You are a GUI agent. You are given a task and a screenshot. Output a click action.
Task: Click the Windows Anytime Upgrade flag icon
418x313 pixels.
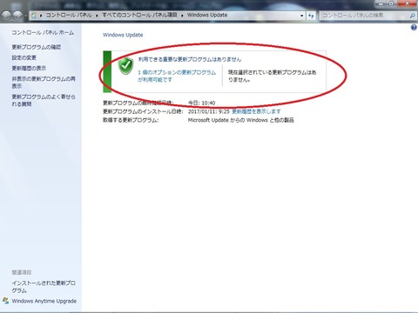click(x=5, y=301)
